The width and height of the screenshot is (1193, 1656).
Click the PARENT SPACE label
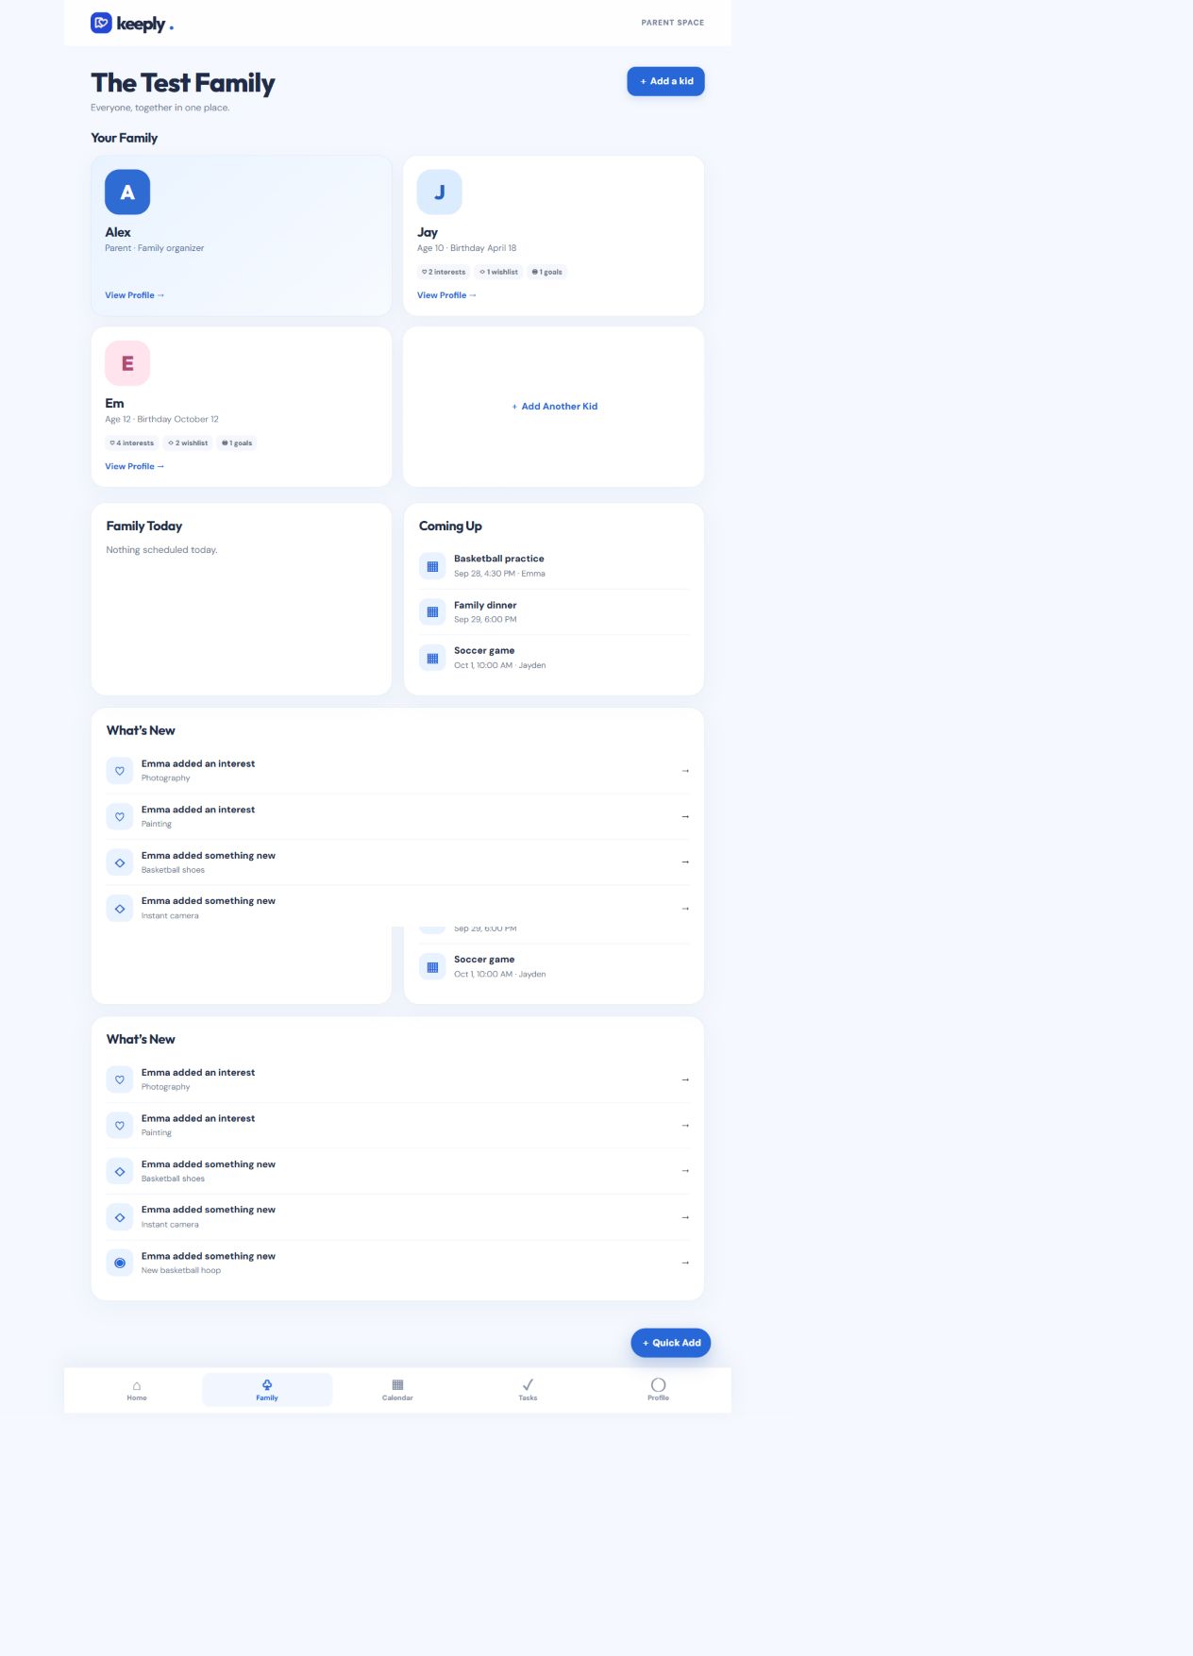click(673, 23)
